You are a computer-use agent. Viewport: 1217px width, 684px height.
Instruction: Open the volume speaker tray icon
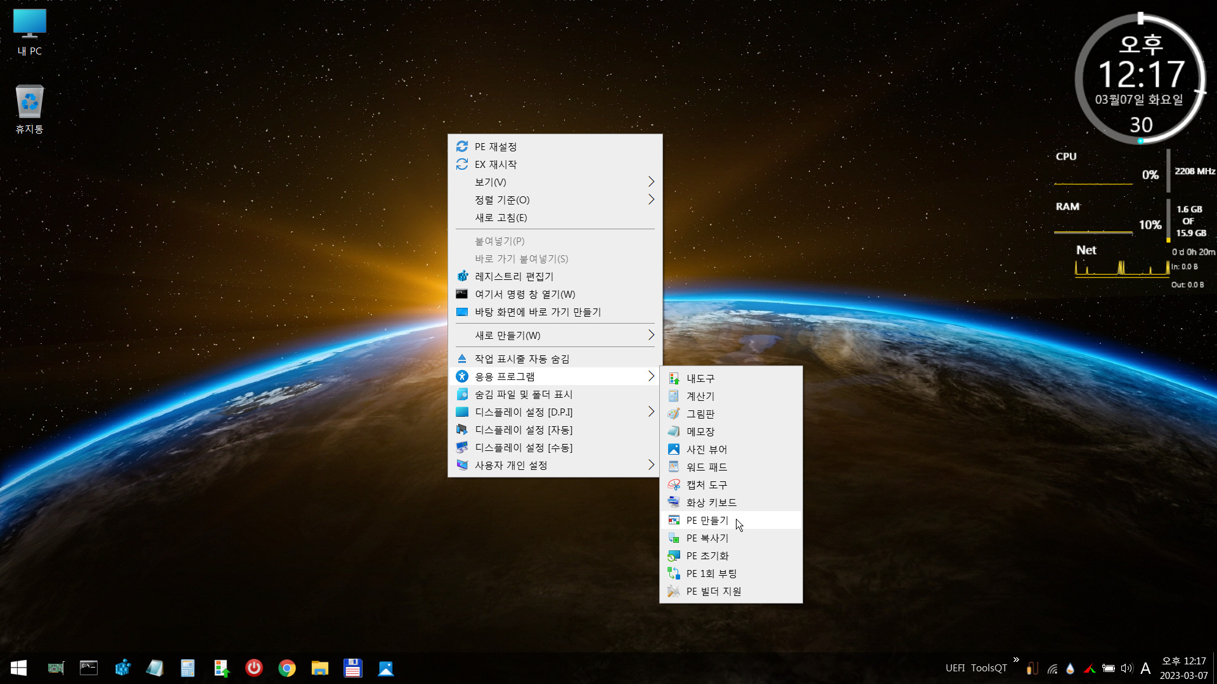pyautogui.click(x=1126, y=669)
